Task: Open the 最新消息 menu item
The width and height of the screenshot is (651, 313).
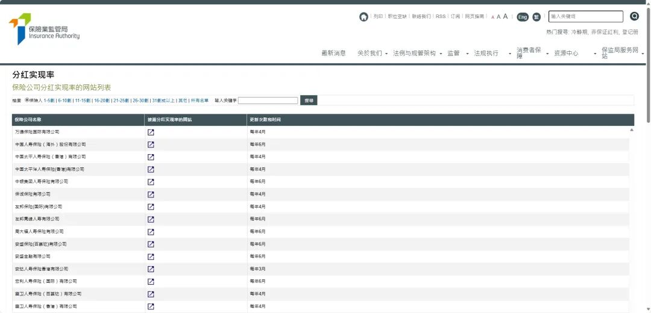Action: coord(333,54)
